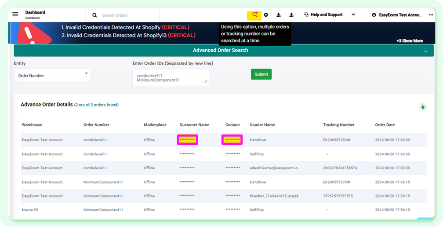
Task: Click the Order Number column header
Action: [96, 124]
